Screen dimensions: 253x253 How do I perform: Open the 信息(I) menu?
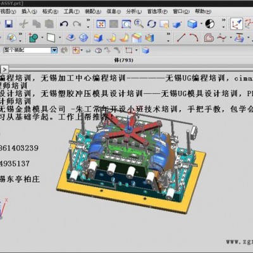point(114,11)
